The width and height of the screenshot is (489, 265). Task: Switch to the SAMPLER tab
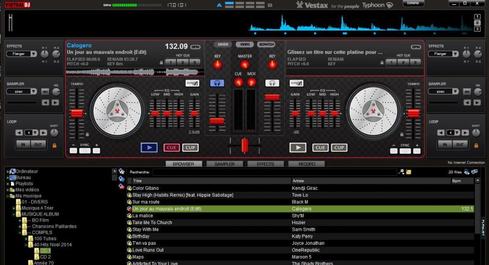click(x=224, y=164)
